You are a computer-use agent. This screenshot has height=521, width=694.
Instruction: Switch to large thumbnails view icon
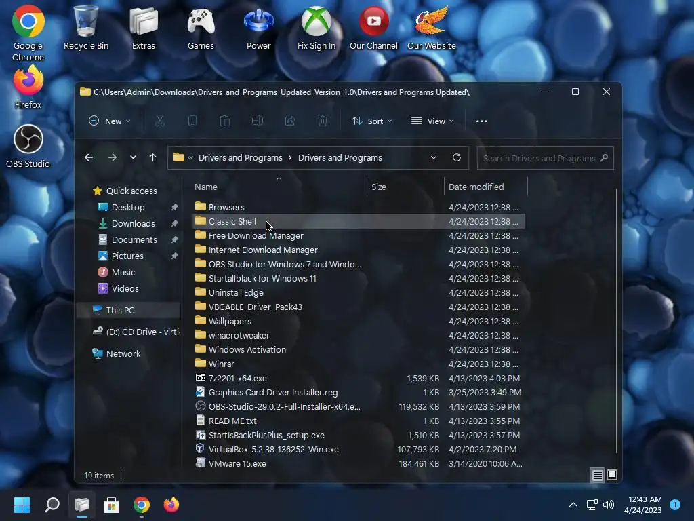[612, 476]
